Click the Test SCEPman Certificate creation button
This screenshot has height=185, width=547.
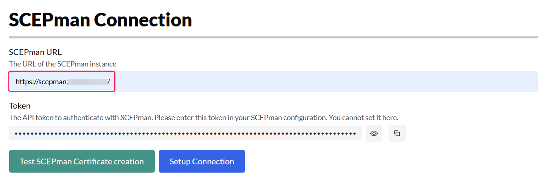(82, 161)
